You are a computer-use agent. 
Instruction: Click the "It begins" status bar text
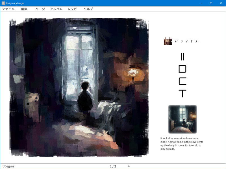tap(8, 166)
